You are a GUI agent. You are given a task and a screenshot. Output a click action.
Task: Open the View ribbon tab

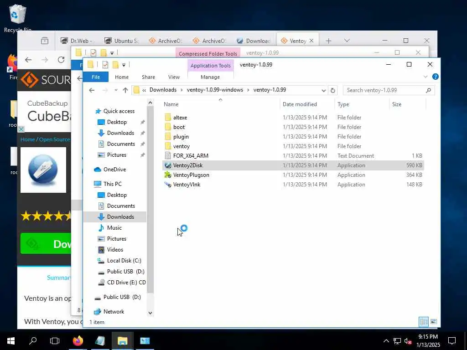pos(174,77)
